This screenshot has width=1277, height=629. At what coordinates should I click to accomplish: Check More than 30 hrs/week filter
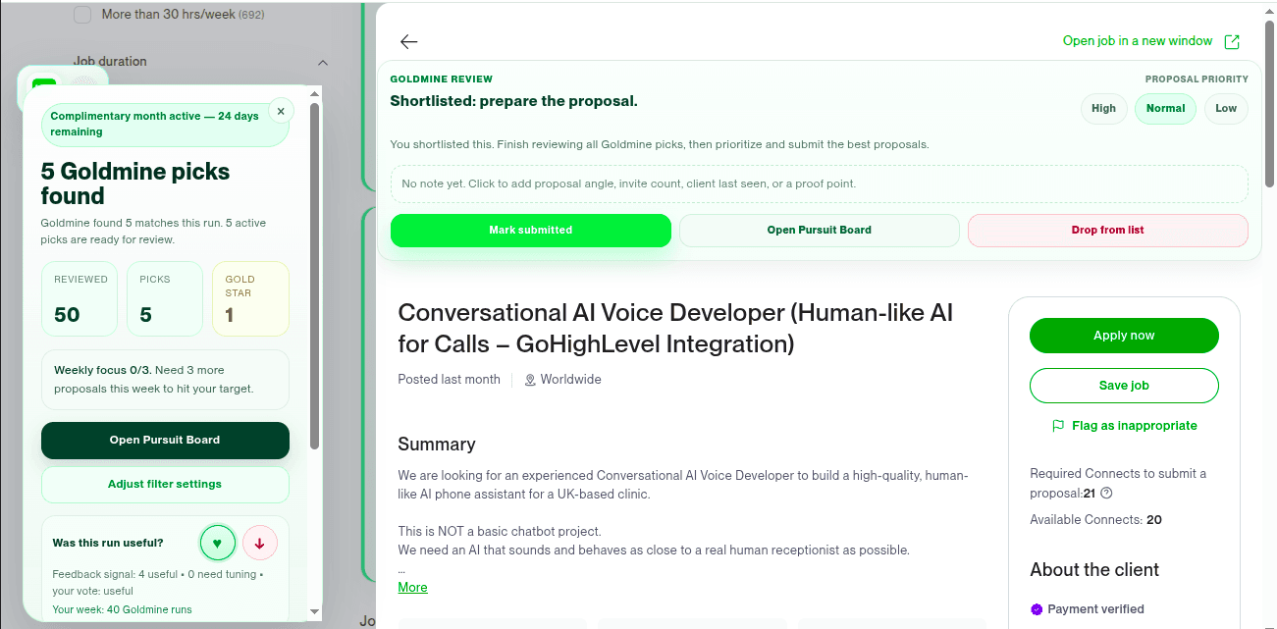(x=82, y=15)
